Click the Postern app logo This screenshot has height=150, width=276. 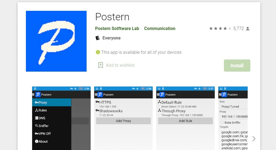pyautogui.click(x=56, y=41)
